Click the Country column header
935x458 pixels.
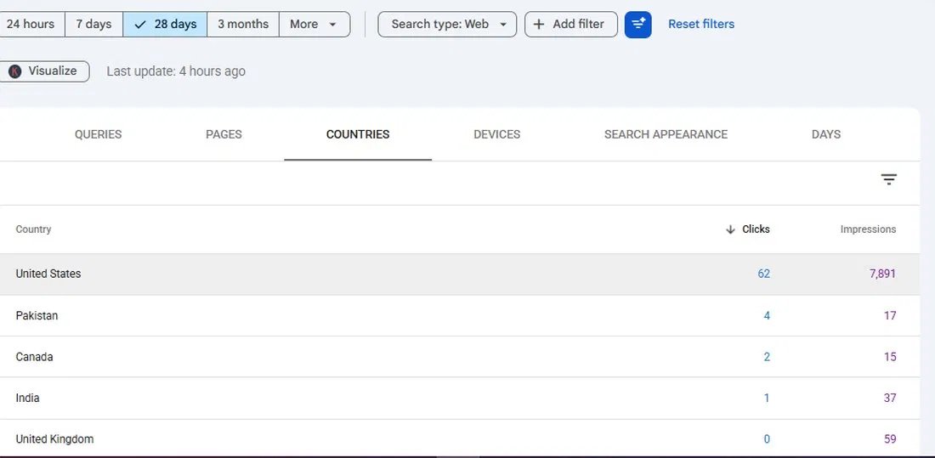(x=33, y=229)
